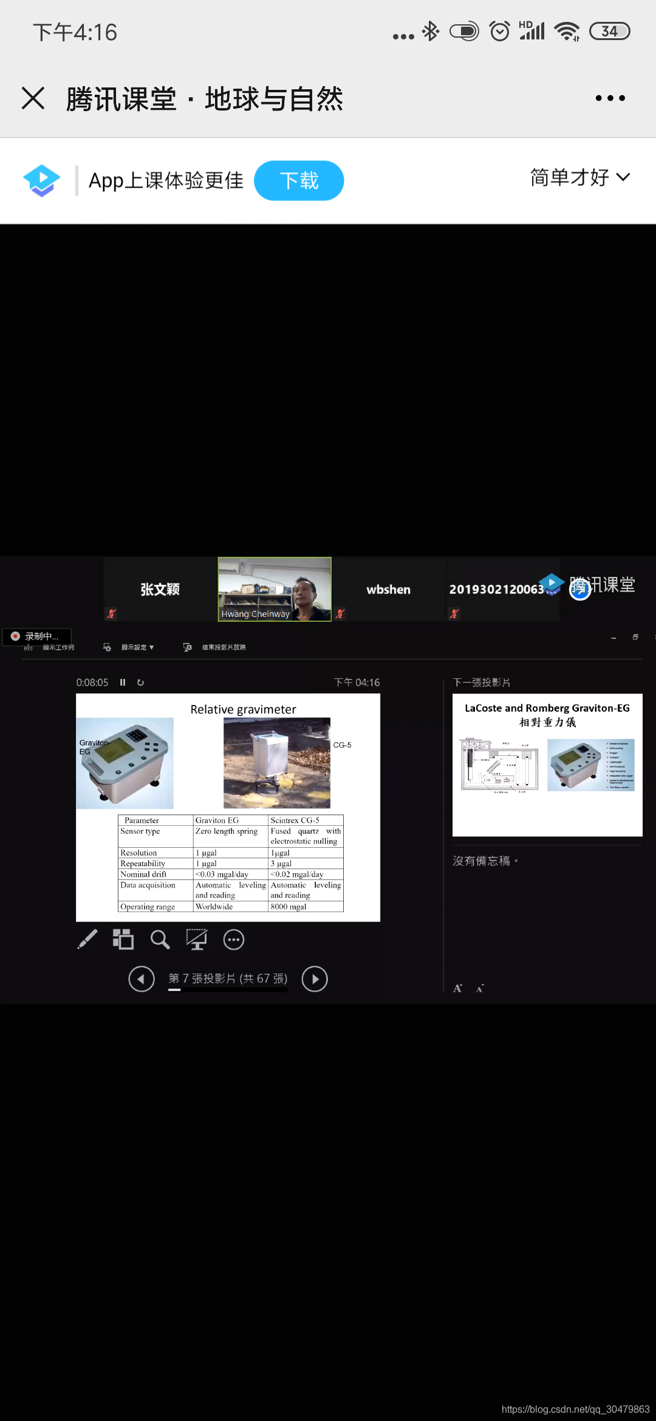Select the wbshen participant tile
The width and height of the screenshot is (656, 1421).
pos(389,589)
